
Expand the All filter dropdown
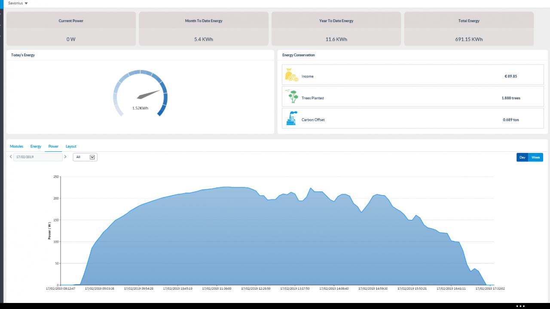click(x=85, y=157)
